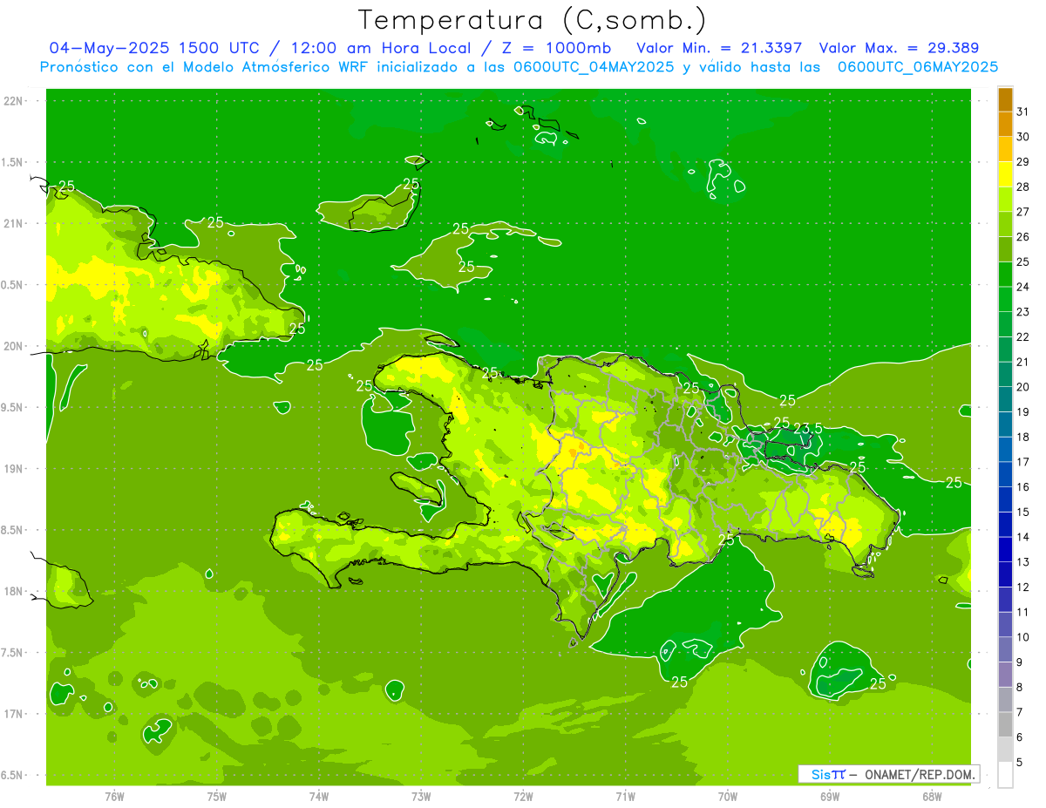Click the number 18 on the color scale
The width and height of the screenshot is (1046, 808).
click(x=1023, y=437)
